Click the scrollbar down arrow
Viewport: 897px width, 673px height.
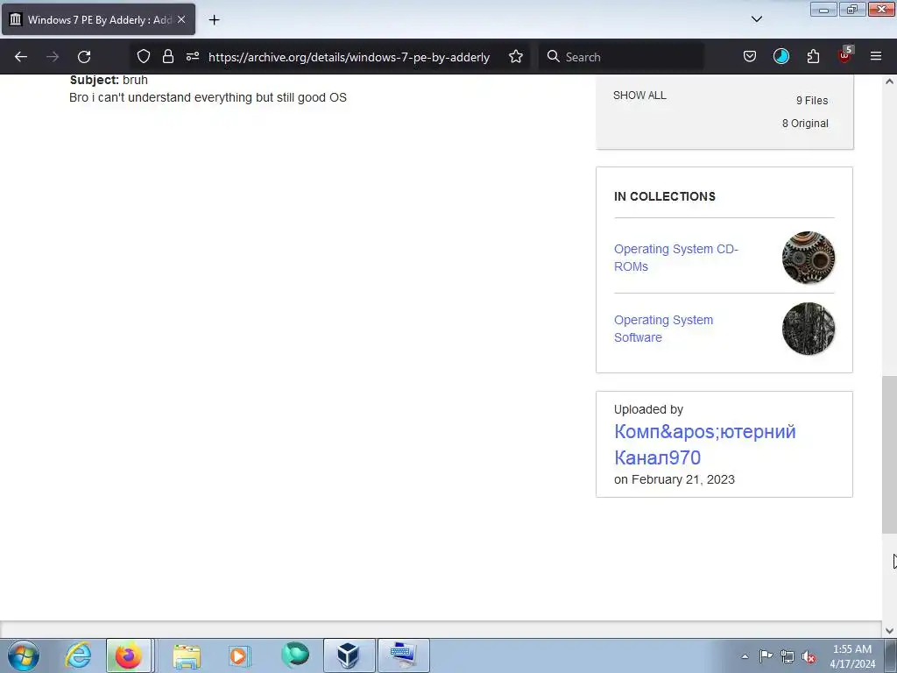pos(889,631)
